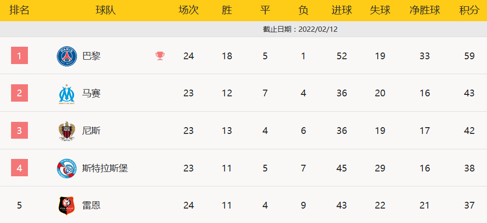Click the Paris Saint-Germain club logo

[x=67, y=56]
